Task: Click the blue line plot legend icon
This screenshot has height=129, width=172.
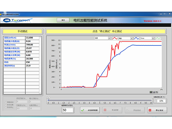Action: (x=137, y=38)
